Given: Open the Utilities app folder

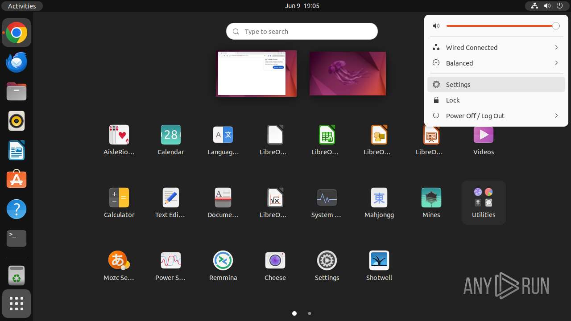Looking at the screenshot, I should point(484,203).
